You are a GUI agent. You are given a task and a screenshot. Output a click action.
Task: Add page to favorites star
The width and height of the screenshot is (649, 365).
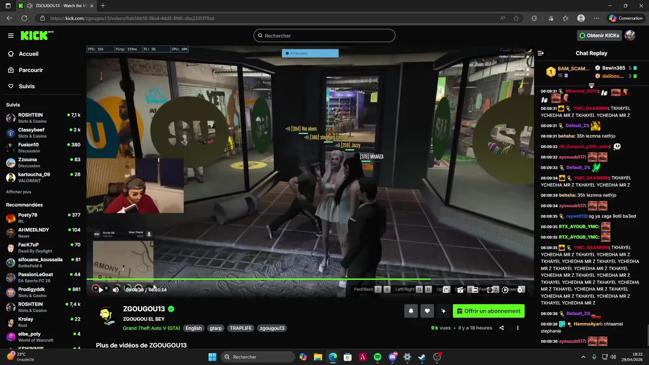tap(516, 18)
